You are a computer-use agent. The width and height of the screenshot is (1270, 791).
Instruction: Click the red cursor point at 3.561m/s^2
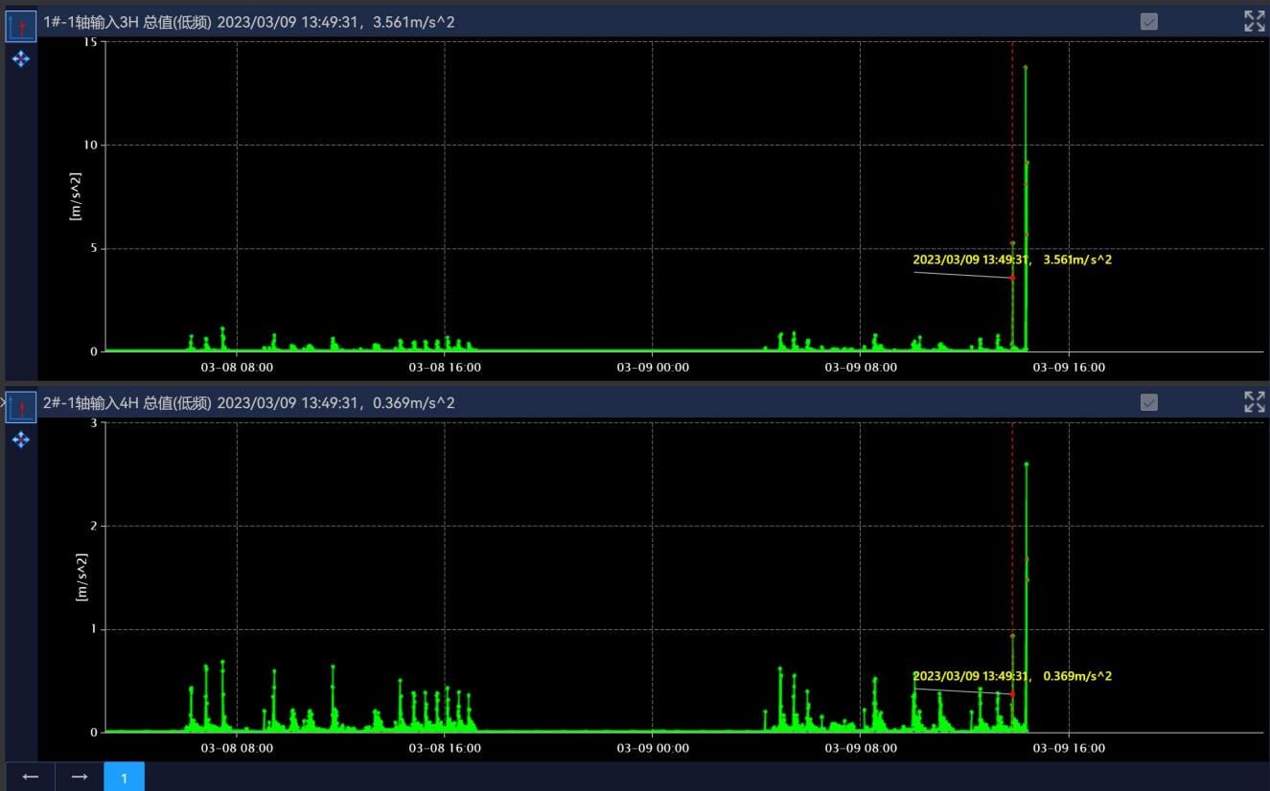[x=1012, y=278]
